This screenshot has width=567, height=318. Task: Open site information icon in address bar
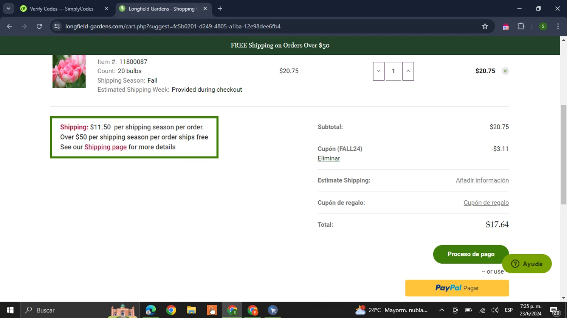click(x=57, y=26)
